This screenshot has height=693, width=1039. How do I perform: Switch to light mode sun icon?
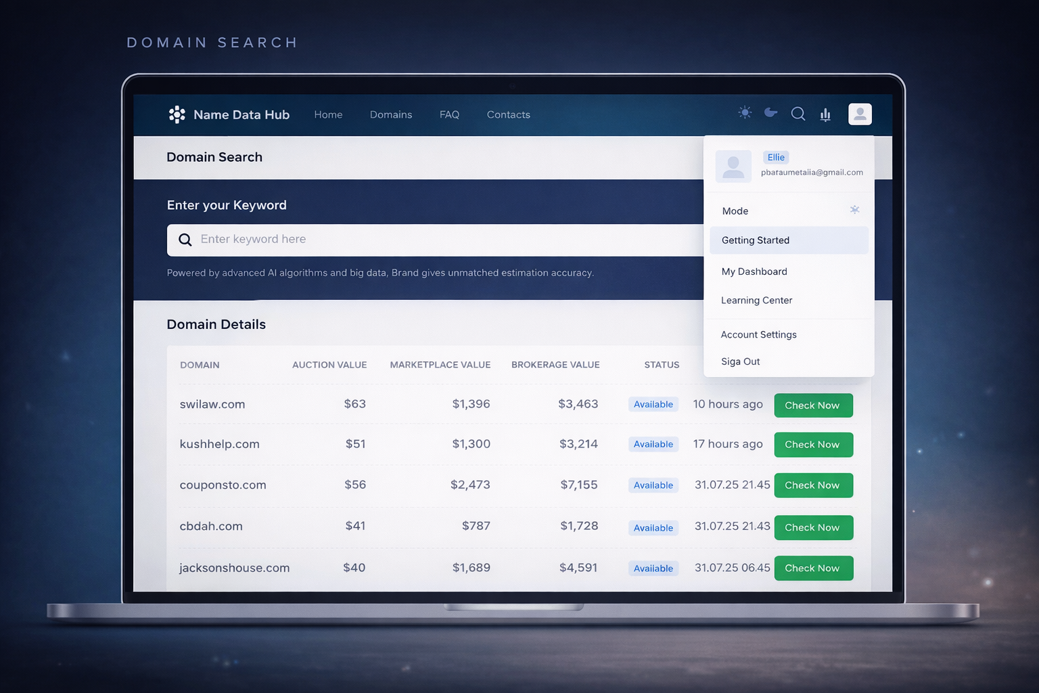click(745, 113)
